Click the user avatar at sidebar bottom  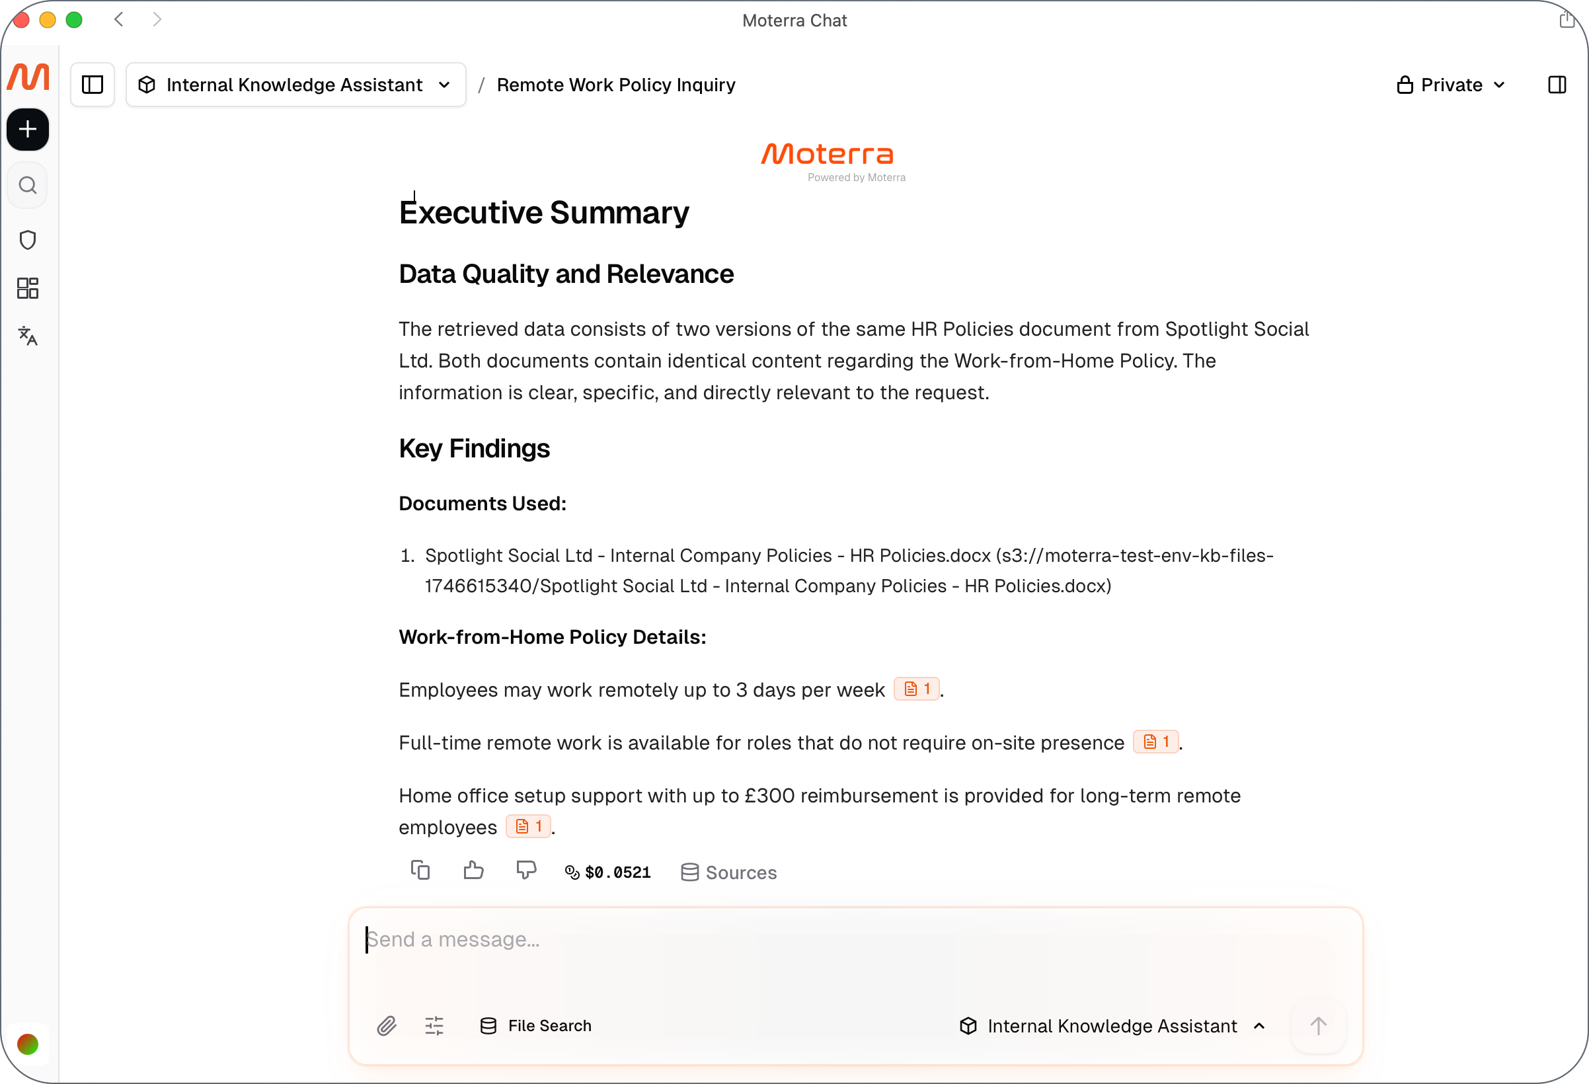(x=28, y=1044)
